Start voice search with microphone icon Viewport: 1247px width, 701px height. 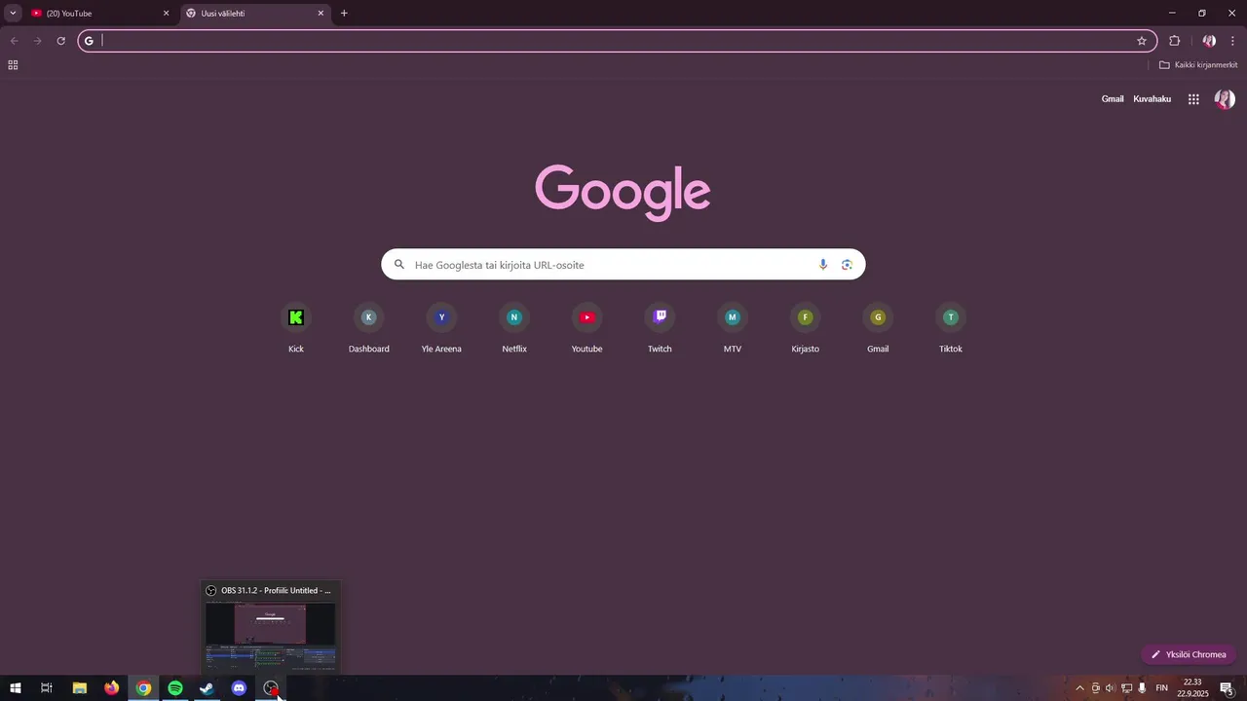point(823,265)
